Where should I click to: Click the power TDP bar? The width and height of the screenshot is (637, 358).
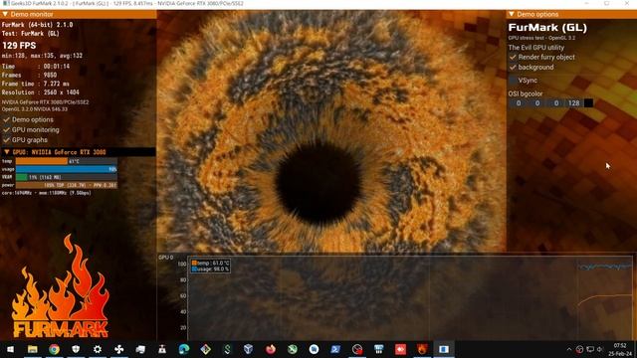pyautogui.click(x=67, y=185)
